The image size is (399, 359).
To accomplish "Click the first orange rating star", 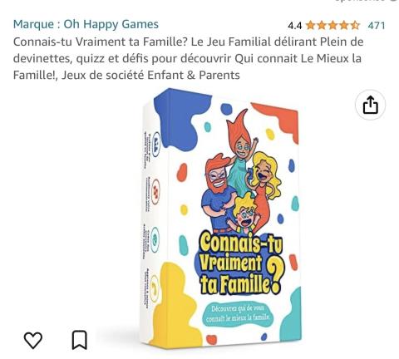I will click(x=311, y=26).
